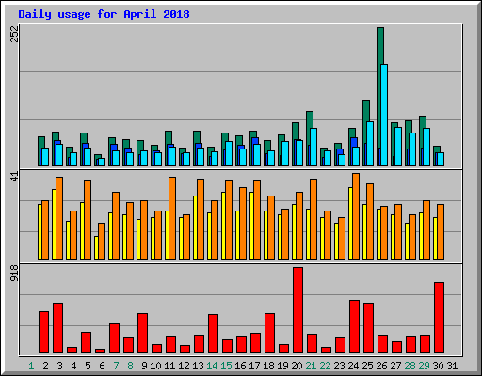Select day label 27 on the axis
This screenshot has height=376, width=482.
[x=395, y=366]
